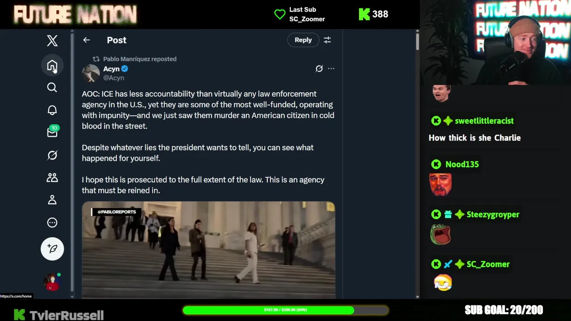Screen dimensions: 571x321
Task: Open the Acyn display name link
Action: click(x=111, y=69)
